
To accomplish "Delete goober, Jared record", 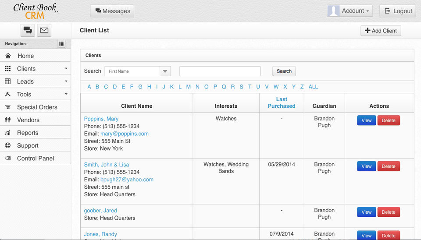I will pyautogui.click(x=389, y=212).
